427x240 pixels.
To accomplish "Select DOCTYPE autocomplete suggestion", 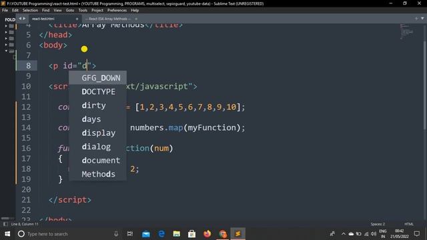I will (97, 92).
